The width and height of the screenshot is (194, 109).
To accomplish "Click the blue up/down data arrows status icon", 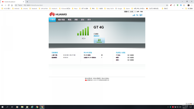I will [x=137, y=15].
